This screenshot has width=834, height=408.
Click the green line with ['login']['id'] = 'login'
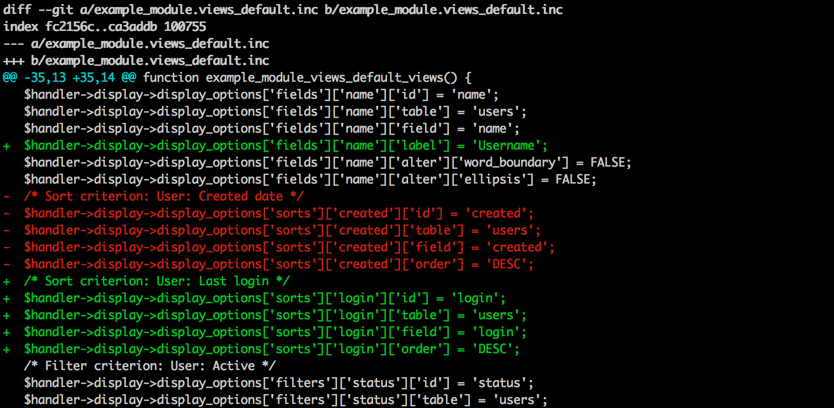click(x=265, y=298)
